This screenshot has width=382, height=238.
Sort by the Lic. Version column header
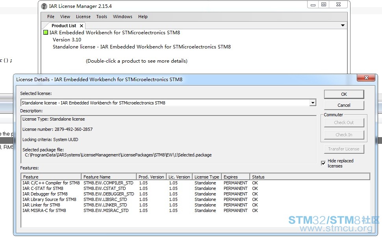pyautogui.click(x=179, y=177)
